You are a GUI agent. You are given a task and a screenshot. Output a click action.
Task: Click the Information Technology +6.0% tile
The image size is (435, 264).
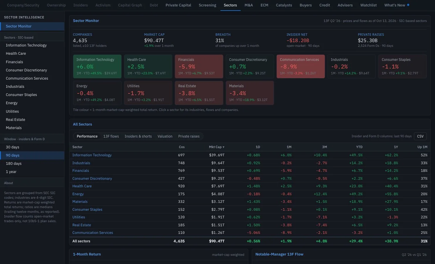point(97,66)
